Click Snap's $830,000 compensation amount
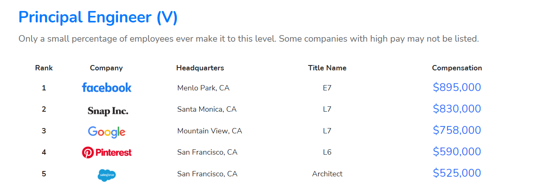 (x=457, y=109)
